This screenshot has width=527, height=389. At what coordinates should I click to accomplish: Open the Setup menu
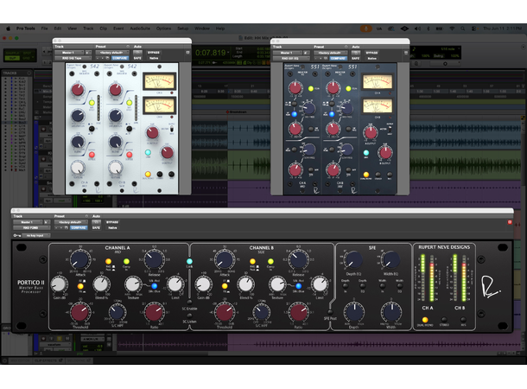click(183, 29)
